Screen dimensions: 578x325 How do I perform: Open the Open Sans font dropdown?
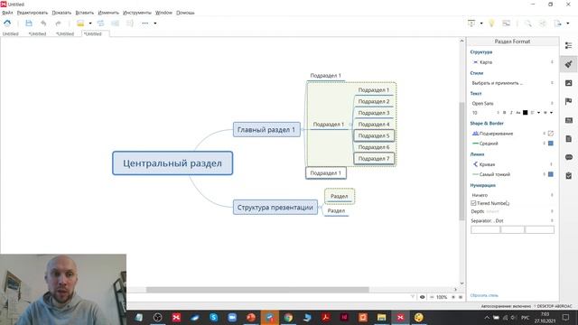512,104
